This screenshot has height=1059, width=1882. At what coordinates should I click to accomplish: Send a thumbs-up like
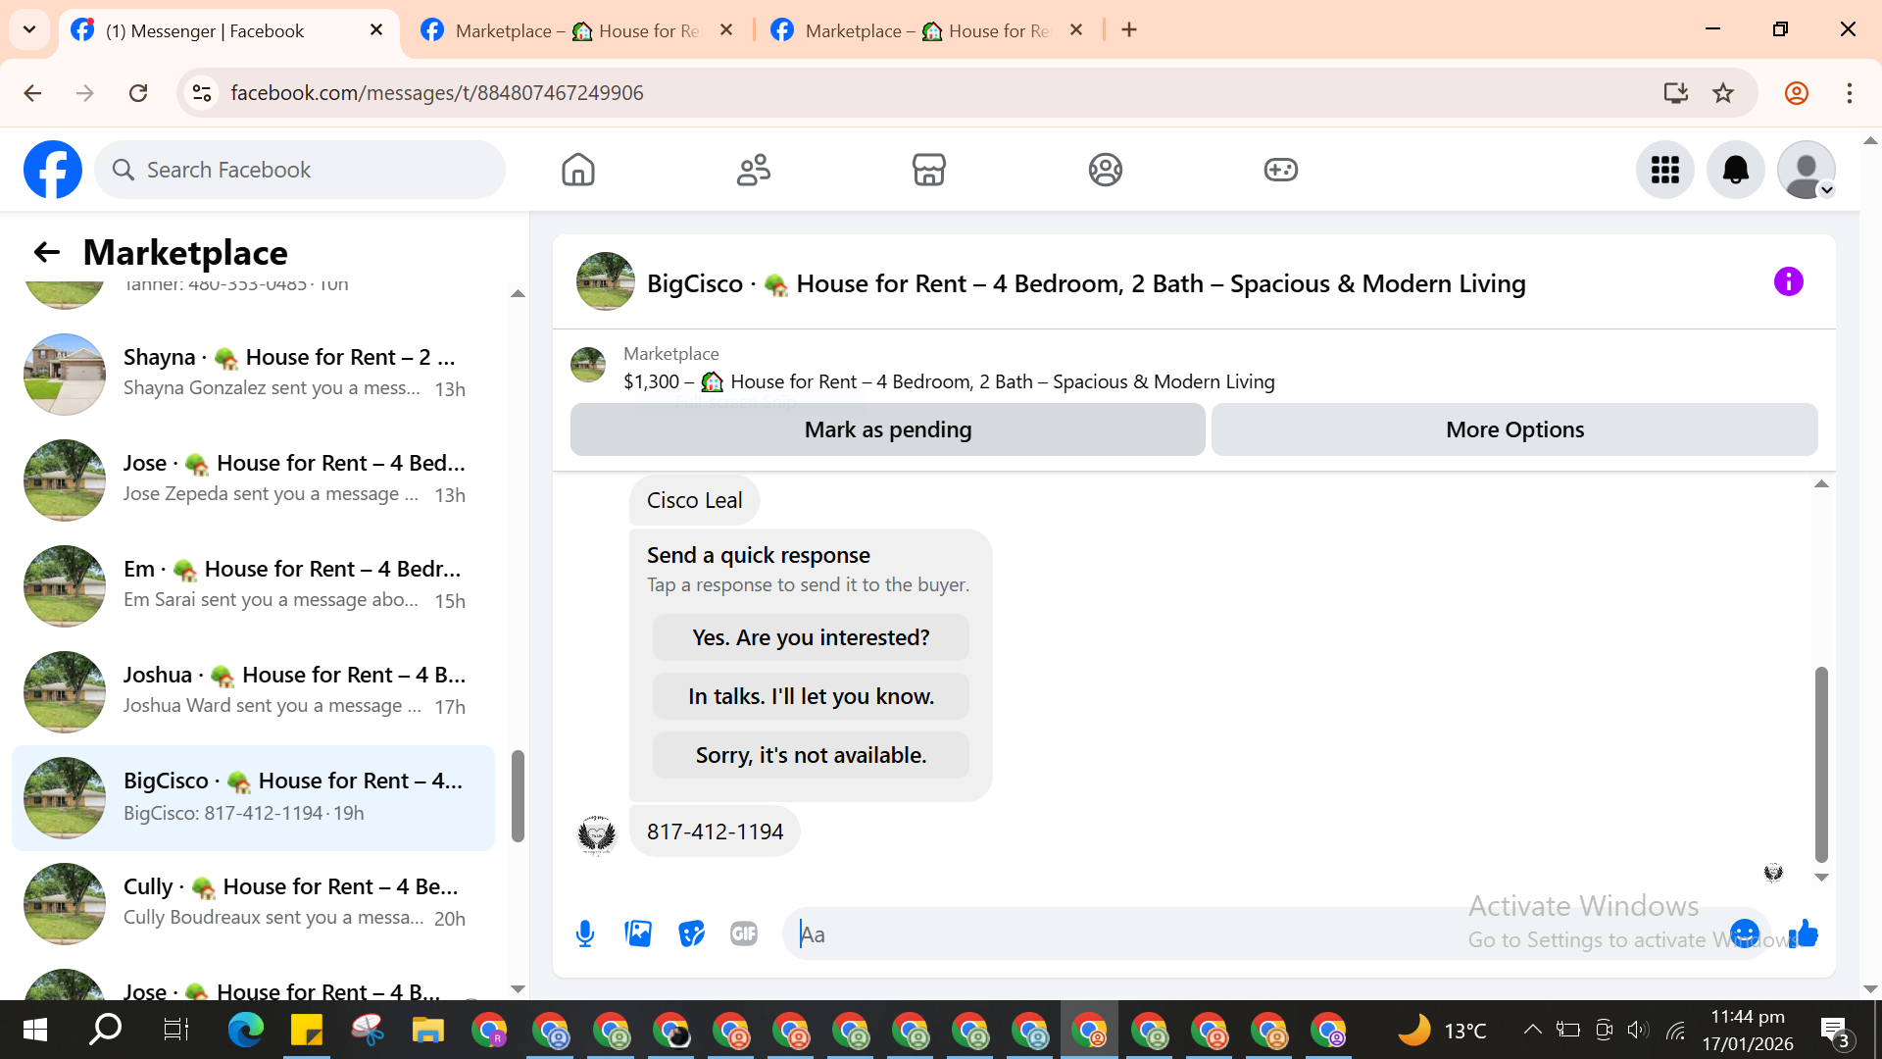pos(1804,933)
